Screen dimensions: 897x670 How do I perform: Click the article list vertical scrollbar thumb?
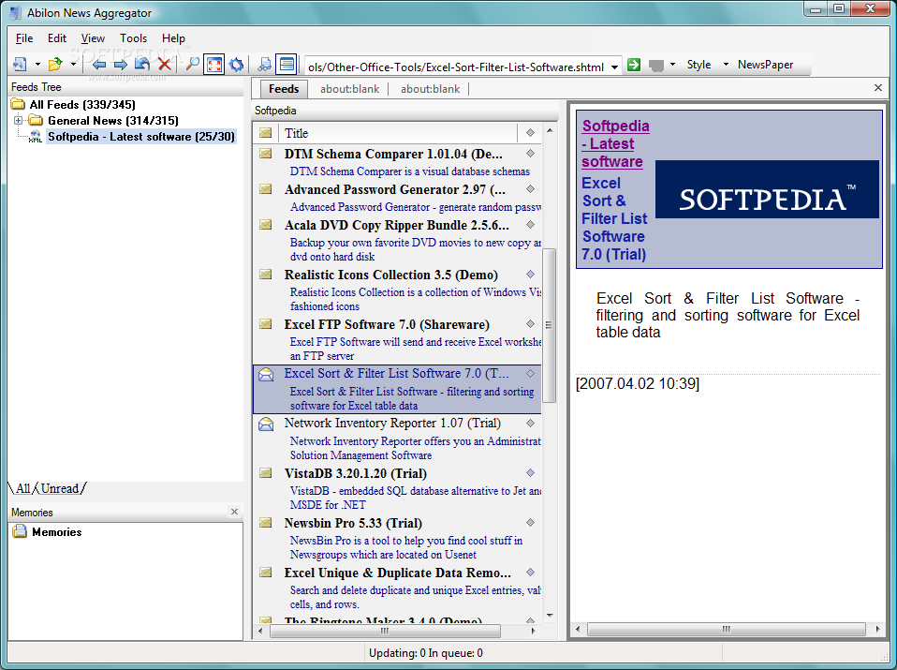click(x=549, y=325)
